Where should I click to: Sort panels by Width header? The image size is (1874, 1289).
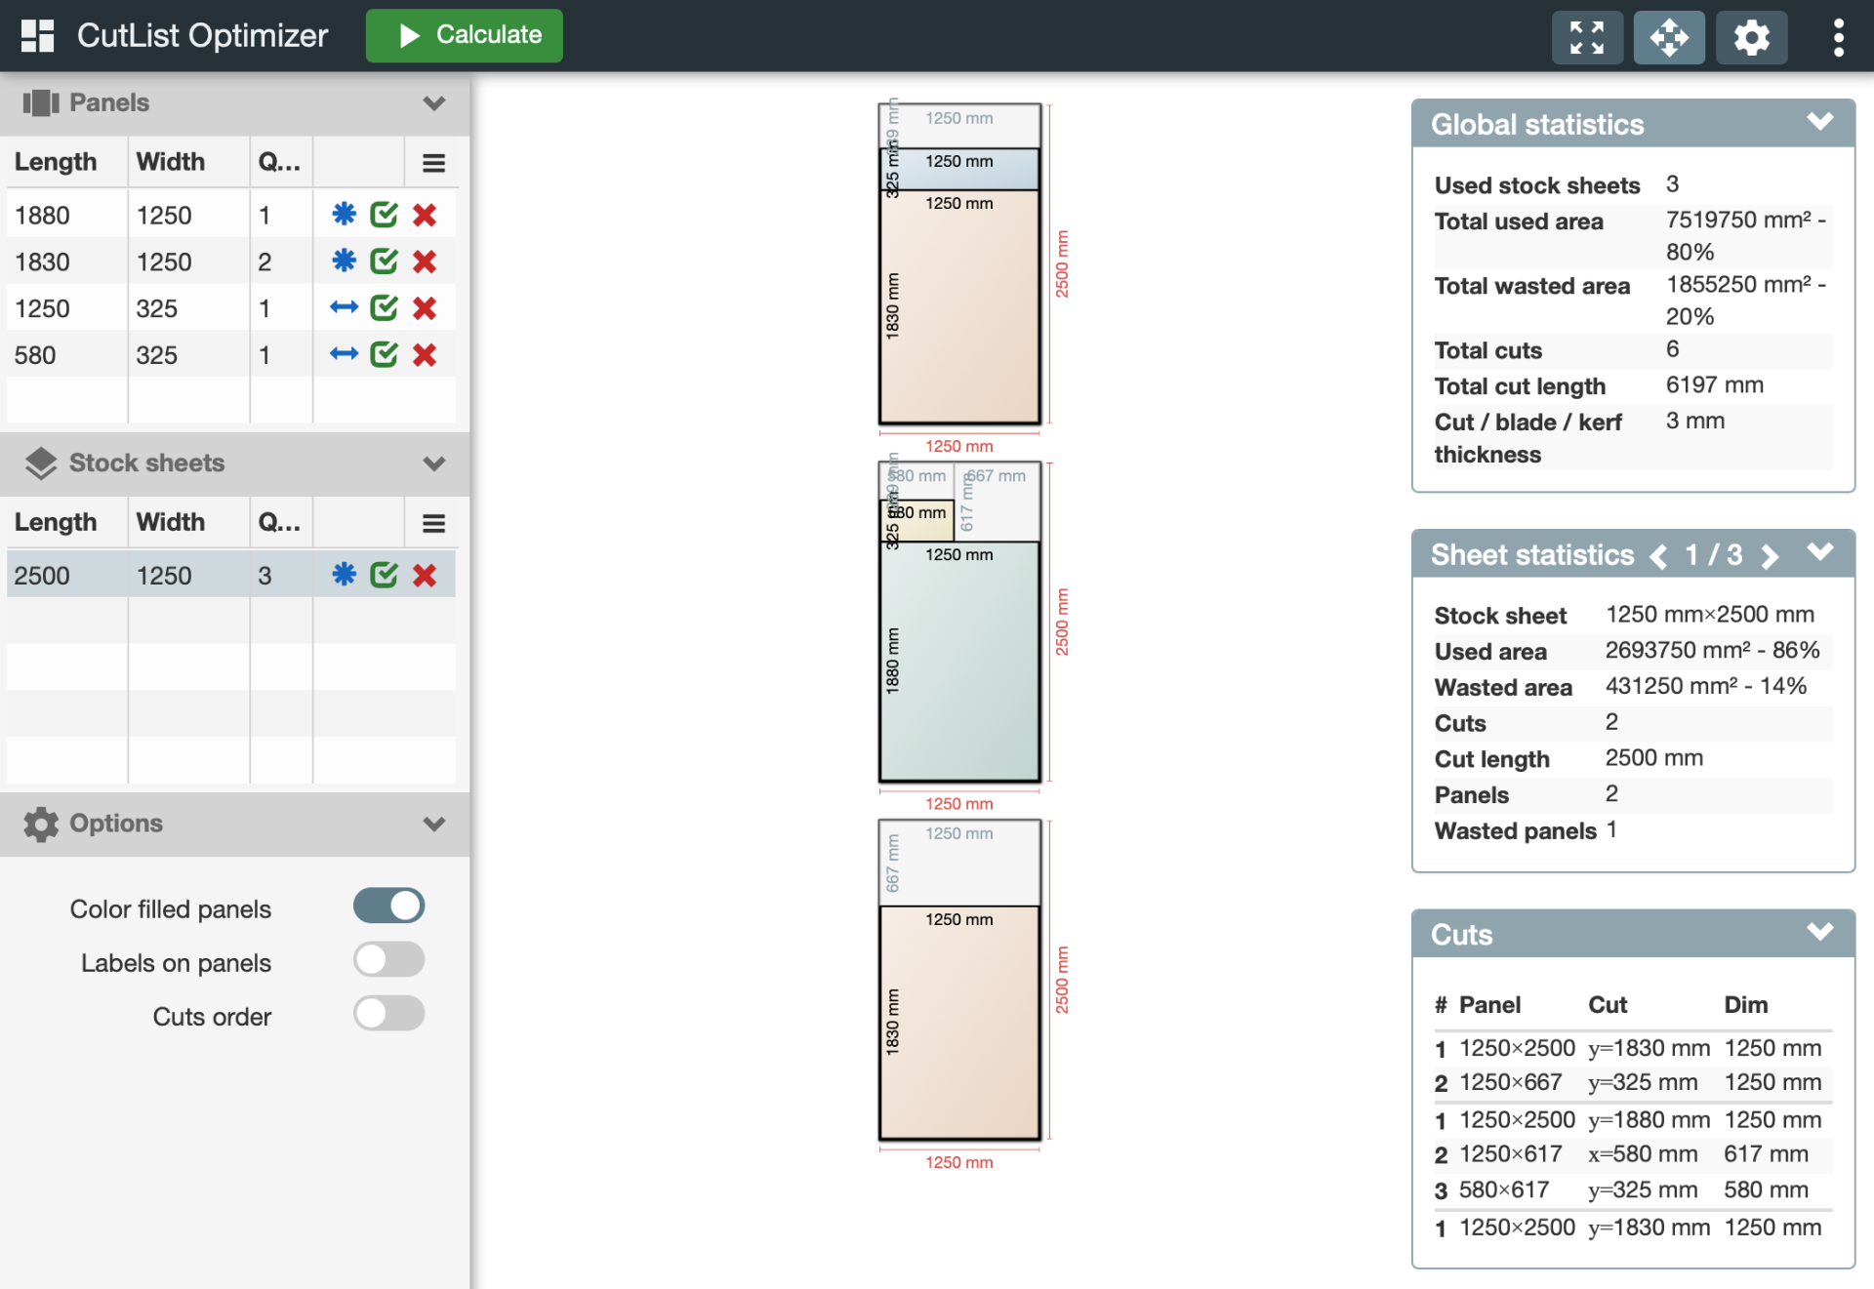(x=171, y=162)
